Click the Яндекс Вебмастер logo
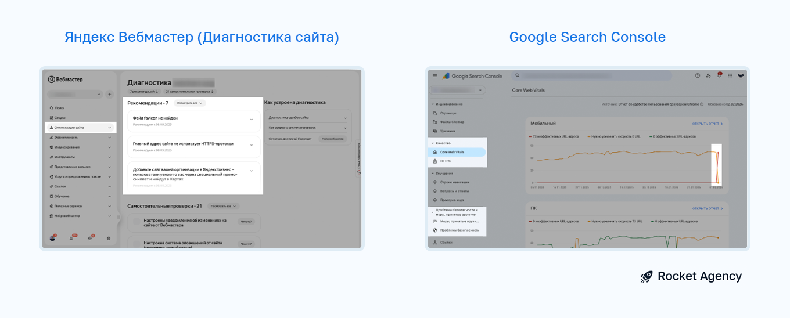The height and width of the screenshot is (318, 790). 65,79
